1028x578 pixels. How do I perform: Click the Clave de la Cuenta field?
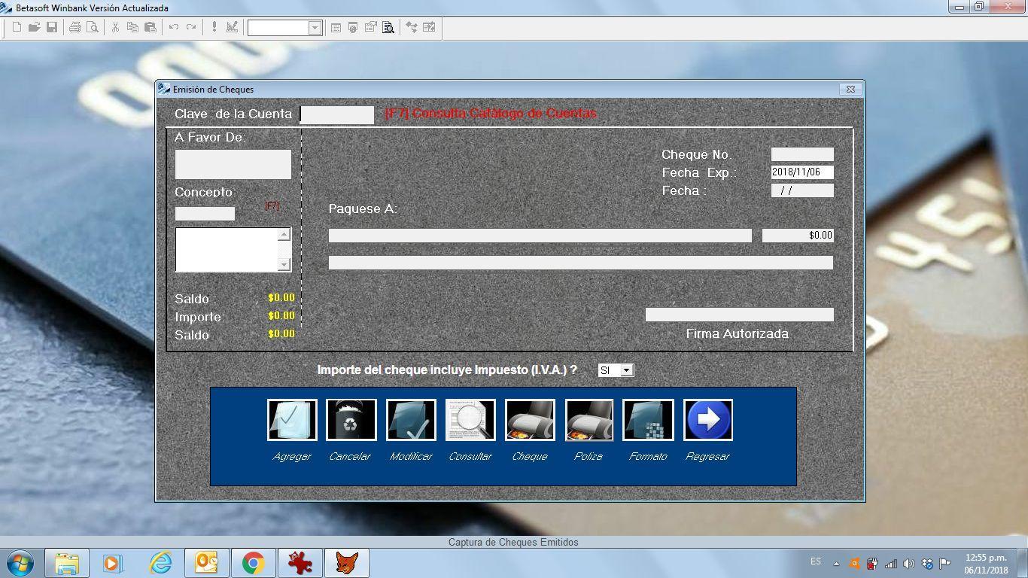(x=336, y=114)
